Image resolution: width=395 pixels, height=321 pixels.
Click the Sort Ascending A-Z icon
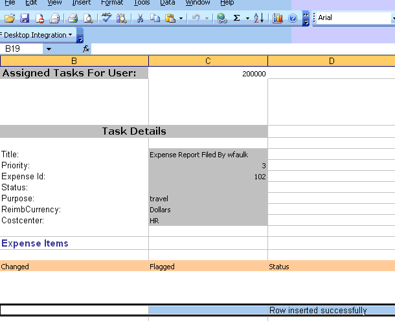click(259, 18)
